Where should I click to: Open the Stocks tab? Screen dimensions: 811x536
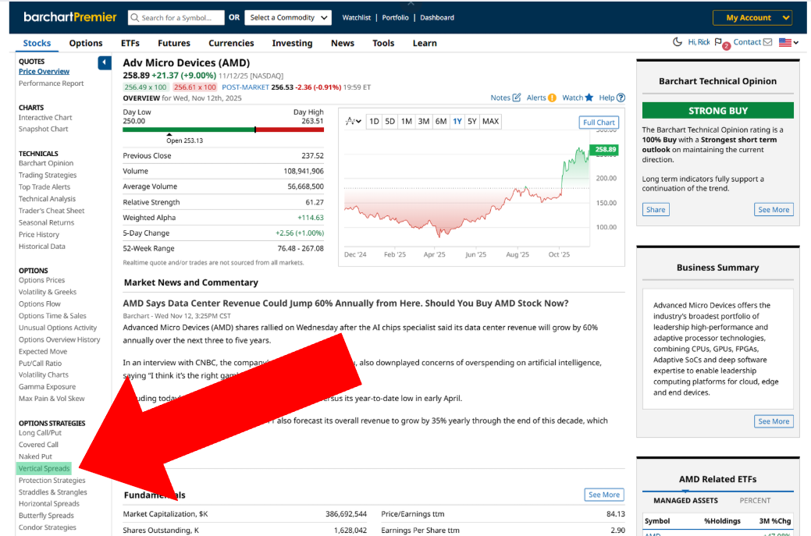coord(37,44)
